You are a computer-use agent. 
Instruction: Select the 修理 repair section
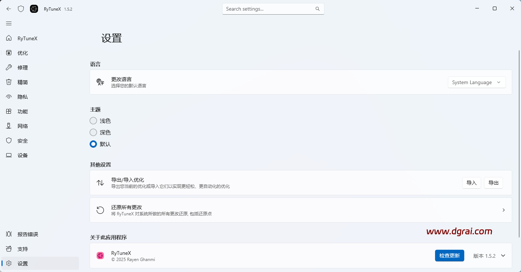[22, 67]
